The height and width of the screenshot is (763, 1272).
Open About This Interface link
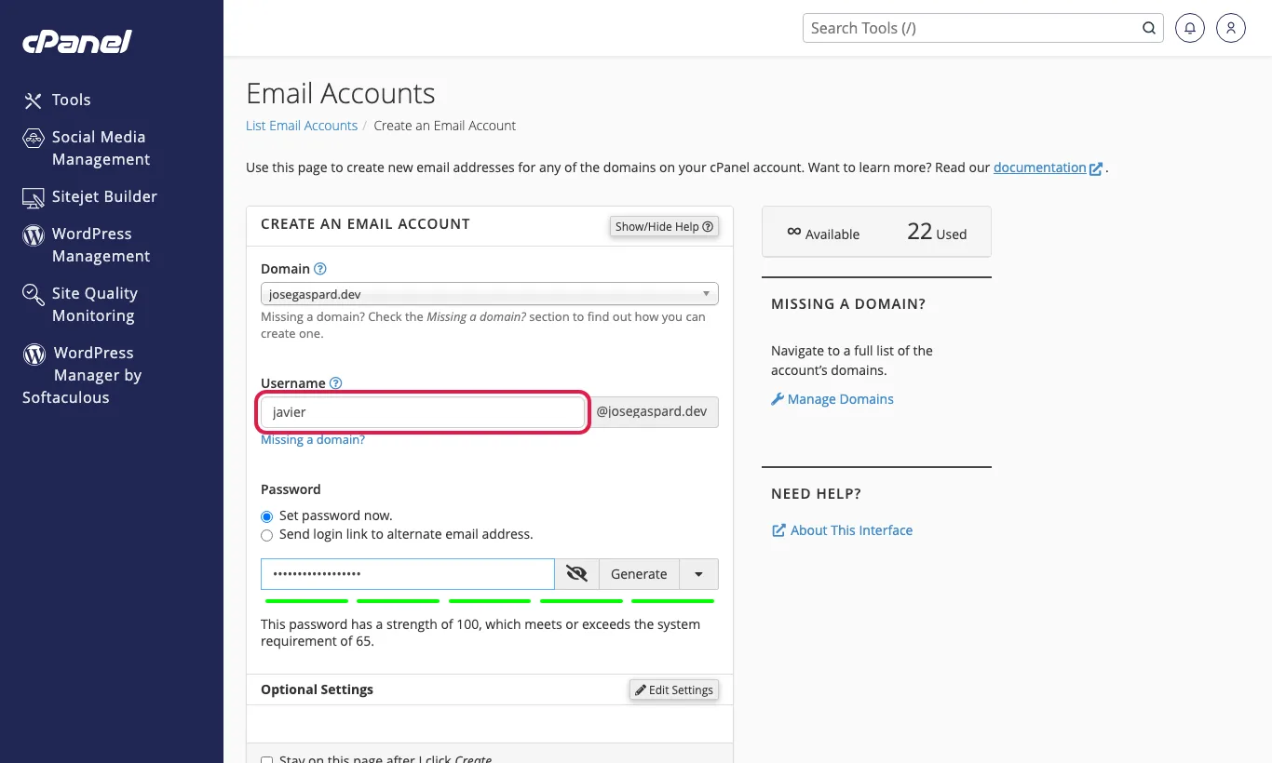(x=843, y=530)
